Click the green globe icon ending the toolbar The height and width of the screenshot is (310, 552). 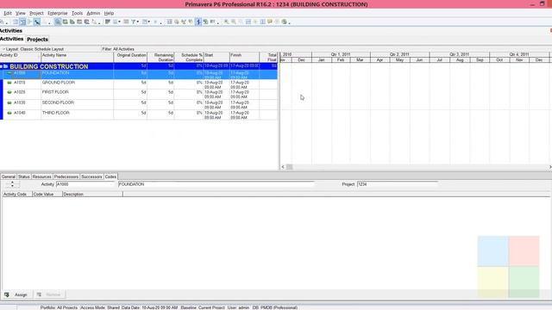284,22
